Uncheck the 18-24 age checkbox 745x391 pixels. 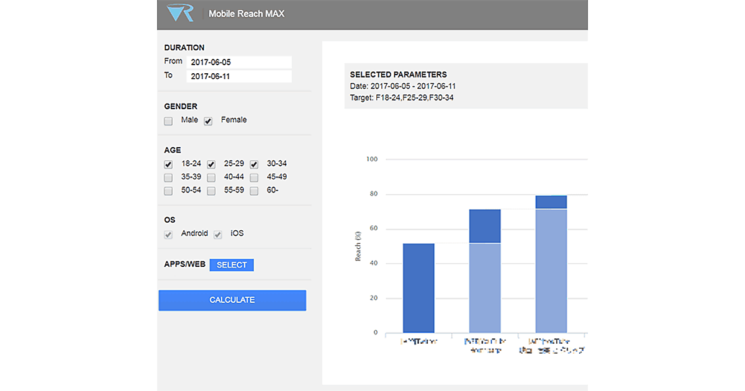(x=168, y=165)
